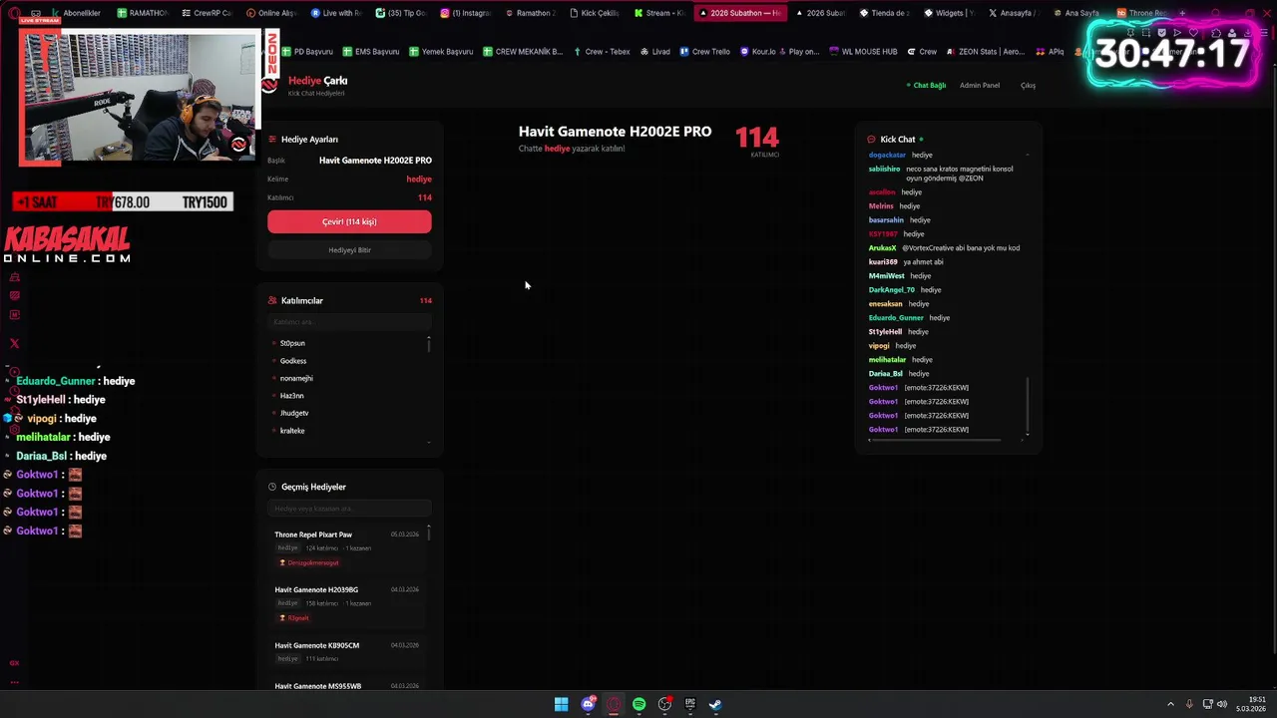Click chat user Eduardo_Gunner in Kick Chat panel

[896, 318]
